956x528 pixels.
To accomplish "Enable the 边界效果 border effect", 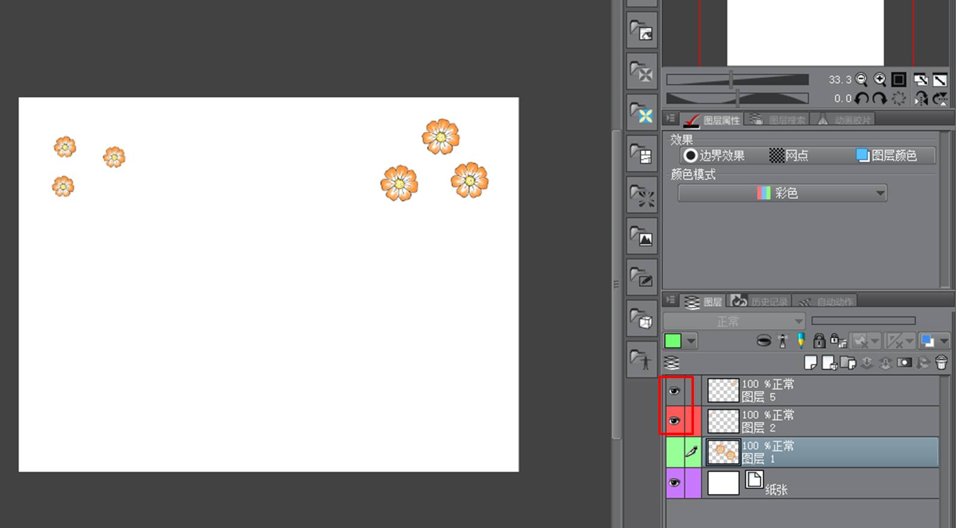I will [x=714, y=156].
